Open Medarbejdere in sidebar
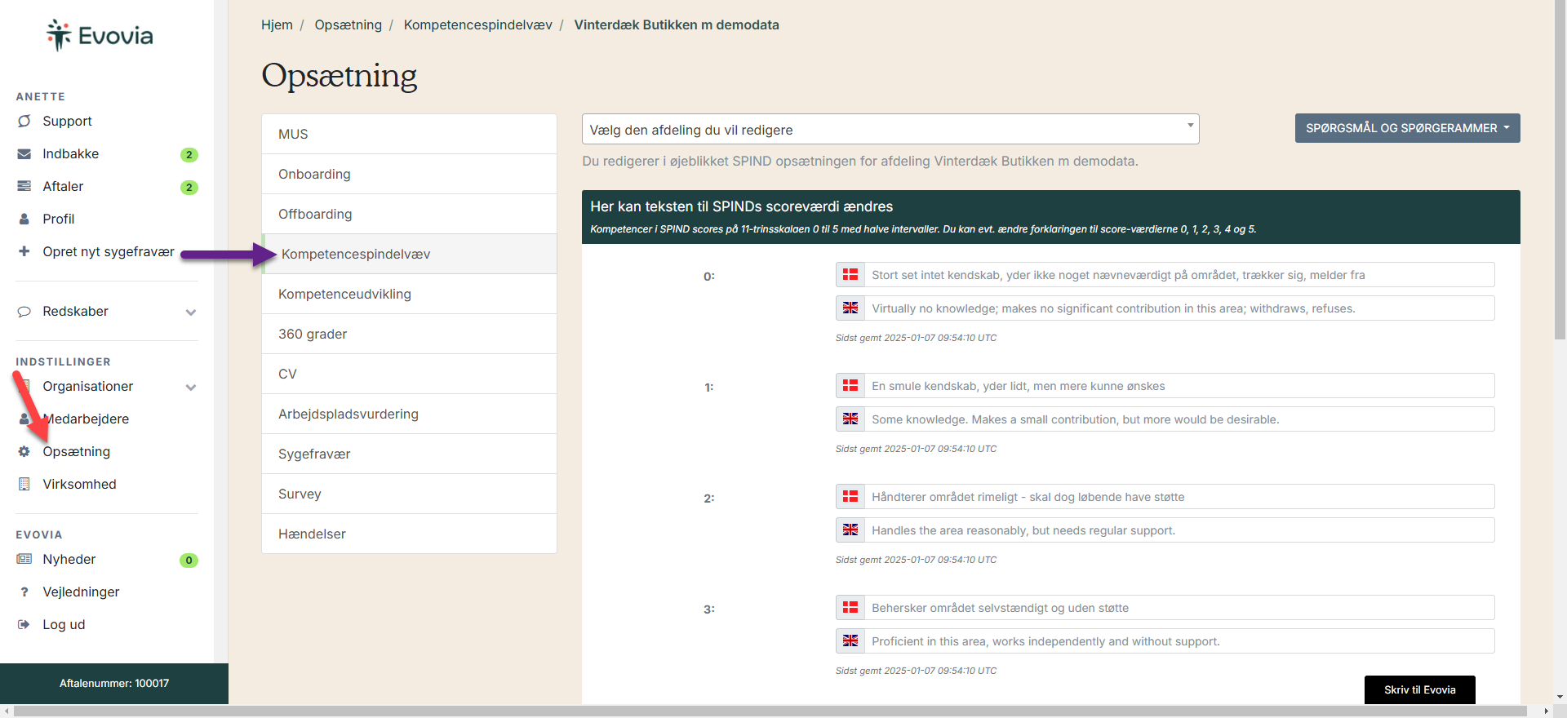 click(x=86, y=419)
